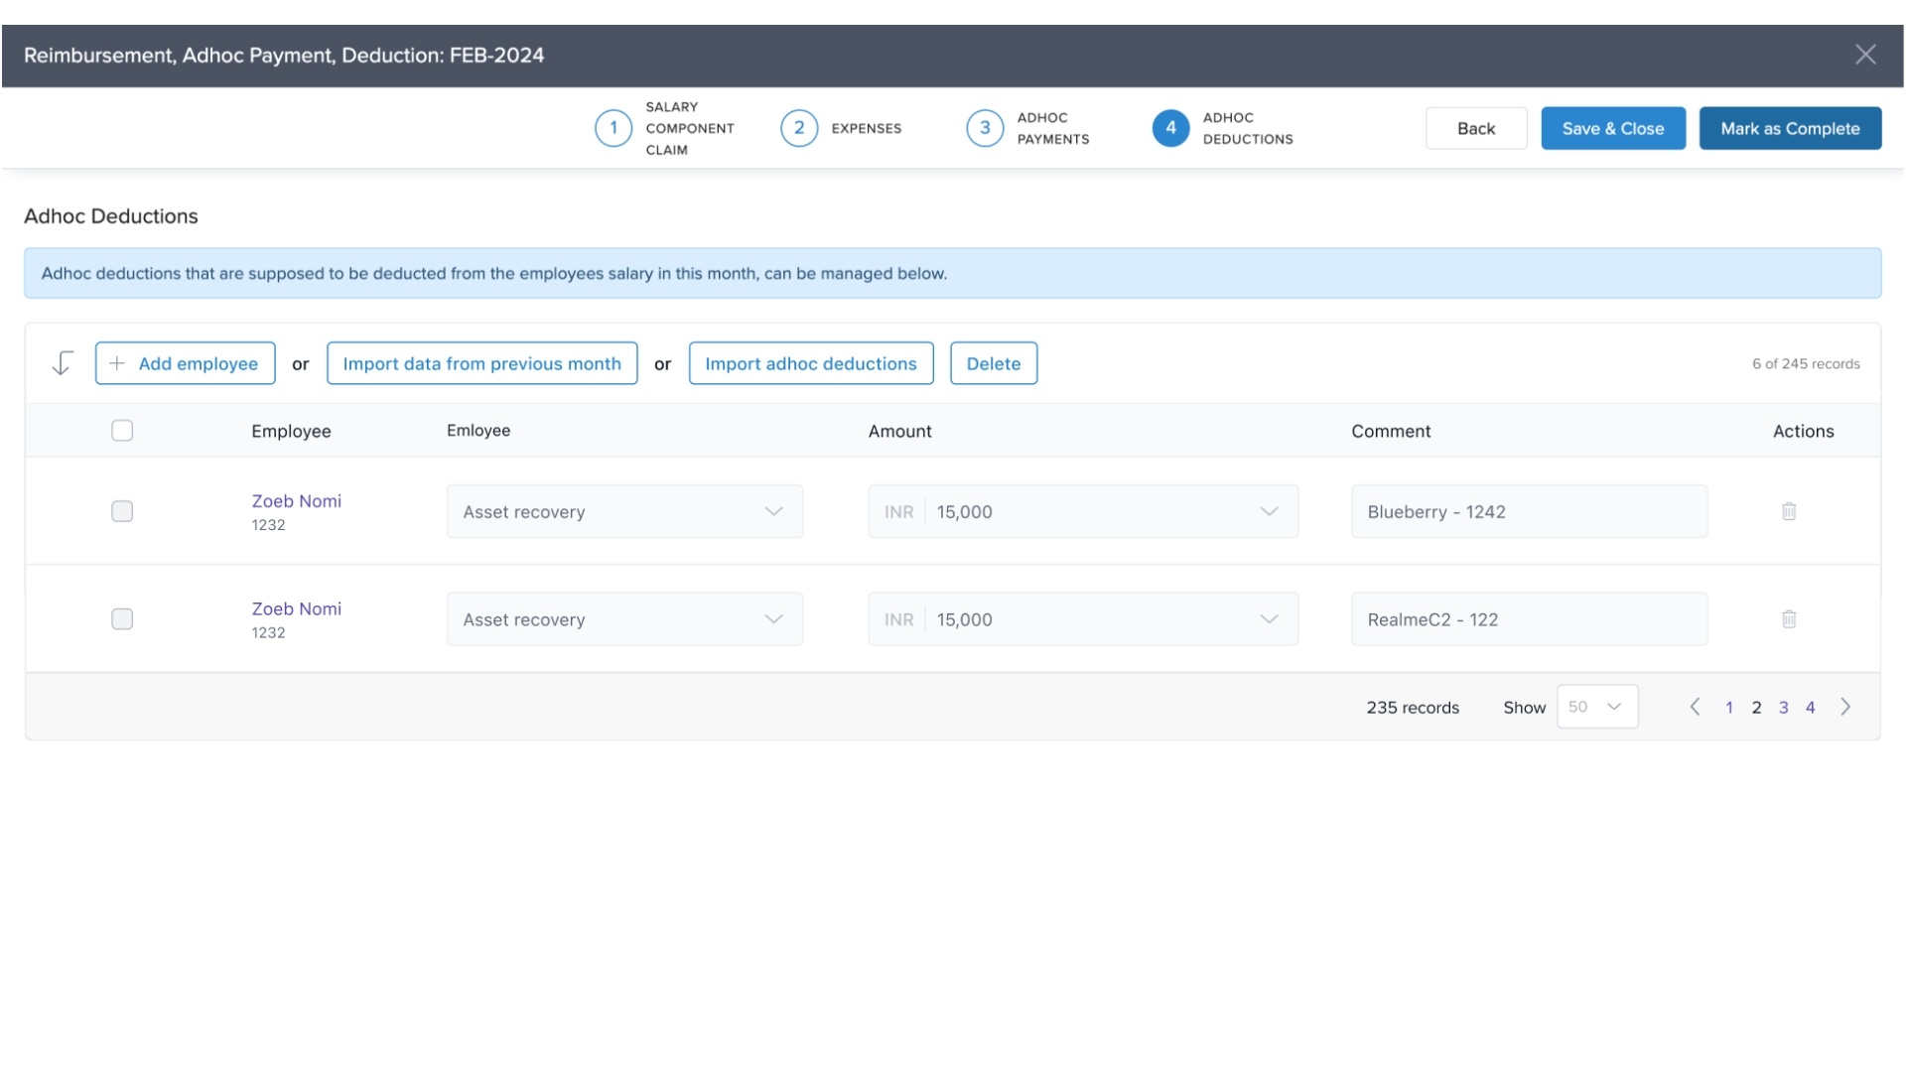The height and width of the screenshot is (1072, 1906).
Task: Check the first Zoeb Nomi row checkbox
Action: point(122,511)
